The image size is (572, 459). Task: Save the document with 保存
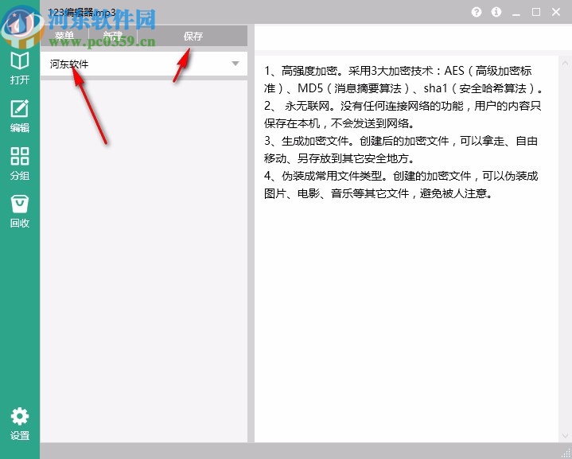193,36
